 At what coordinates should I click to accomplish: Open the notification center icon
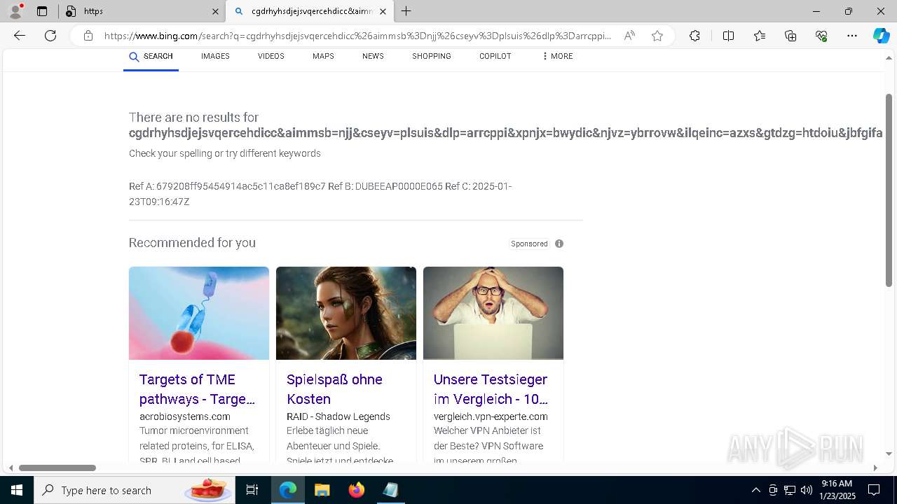[874, 490]
